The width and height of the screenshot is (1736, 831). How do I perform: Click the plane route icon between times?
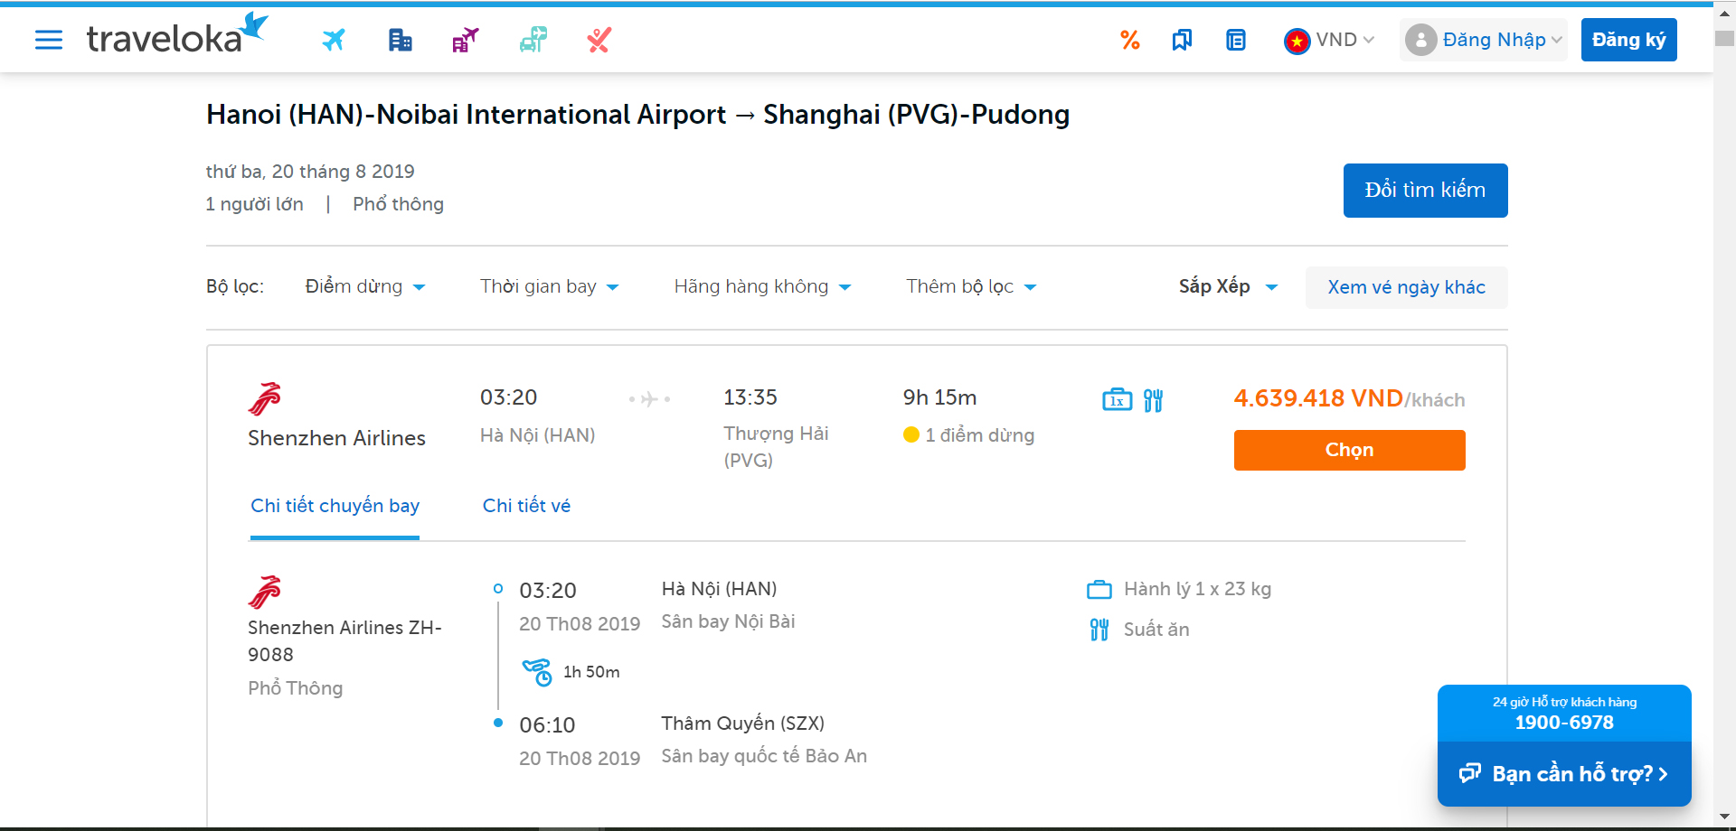coord(649,399)
